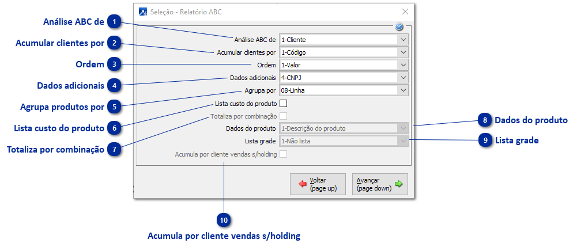Click the Lista grade form label

261,140
